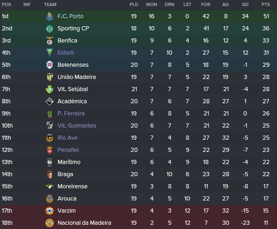This screenshot has height=229, width=277.
Task: Sort the table by GD column header
Action: (245, 5)
